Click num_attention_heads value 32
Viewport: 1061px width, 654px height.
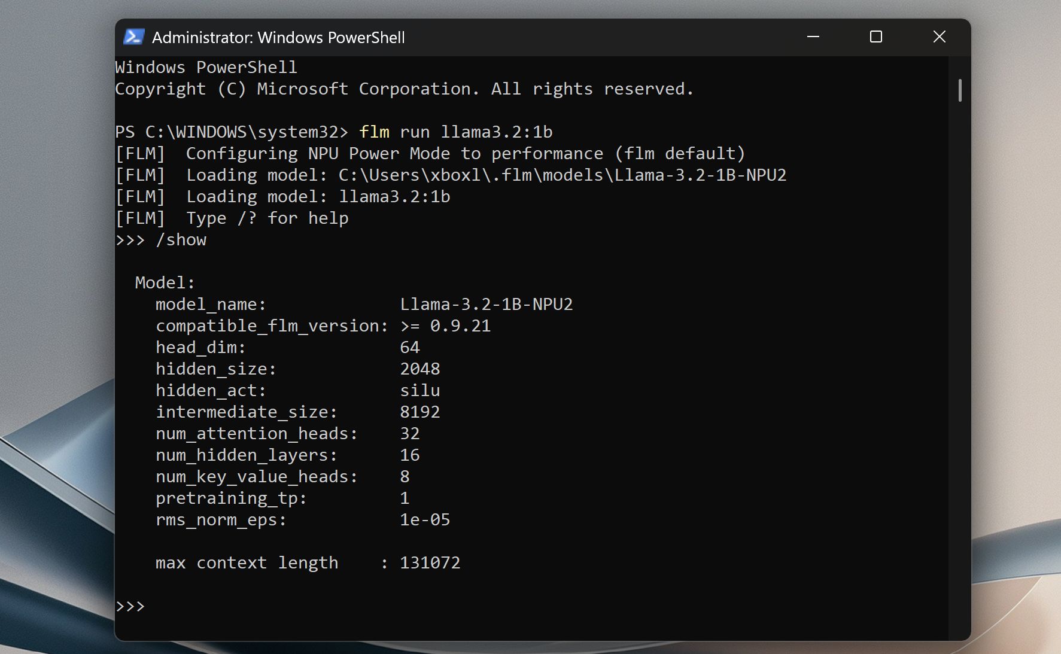[x=410, y=434]
